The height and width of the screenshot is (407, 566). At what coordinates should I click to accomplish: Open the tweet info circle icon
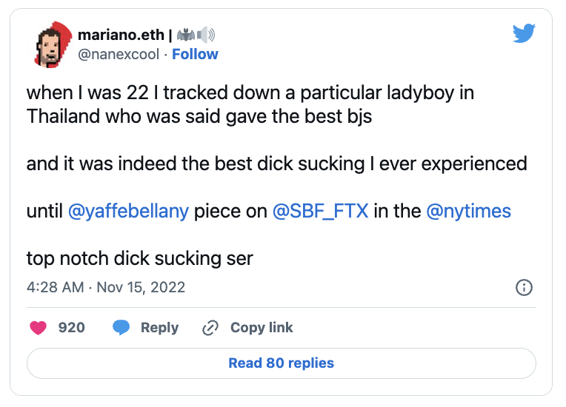(x=523, y=287)
